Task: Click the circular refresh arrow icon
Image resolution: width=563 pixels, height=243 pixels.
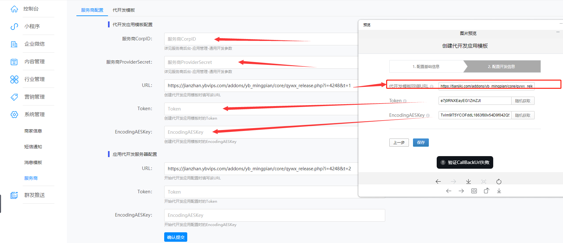Action: click(499, 182)
